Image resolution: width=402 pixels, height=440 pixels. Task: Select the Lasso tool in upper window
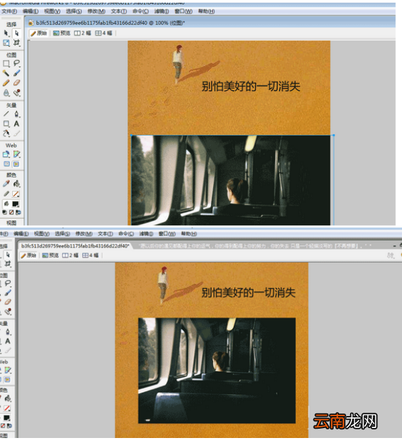[x=17, y=64]
